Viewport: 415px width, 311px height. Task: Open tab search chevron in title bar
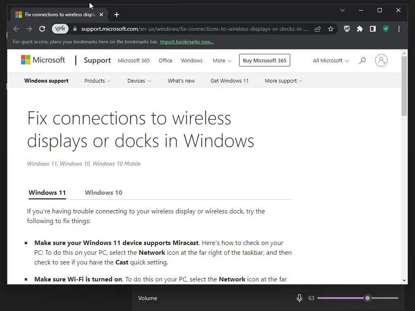click(342, 10)
